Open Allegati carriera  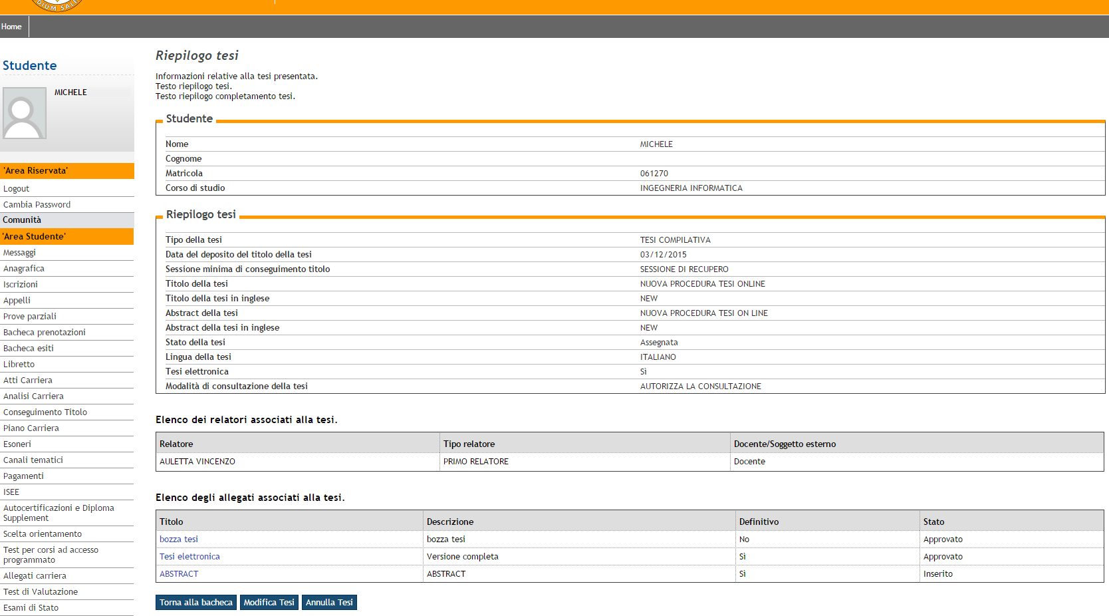[35, 576]
